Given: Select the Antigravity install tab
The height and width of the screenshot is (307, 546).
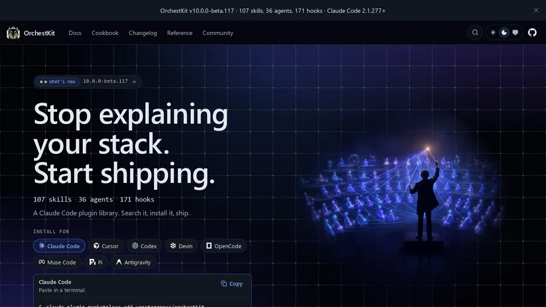Looking at the screenshot, I should [134, 262].
